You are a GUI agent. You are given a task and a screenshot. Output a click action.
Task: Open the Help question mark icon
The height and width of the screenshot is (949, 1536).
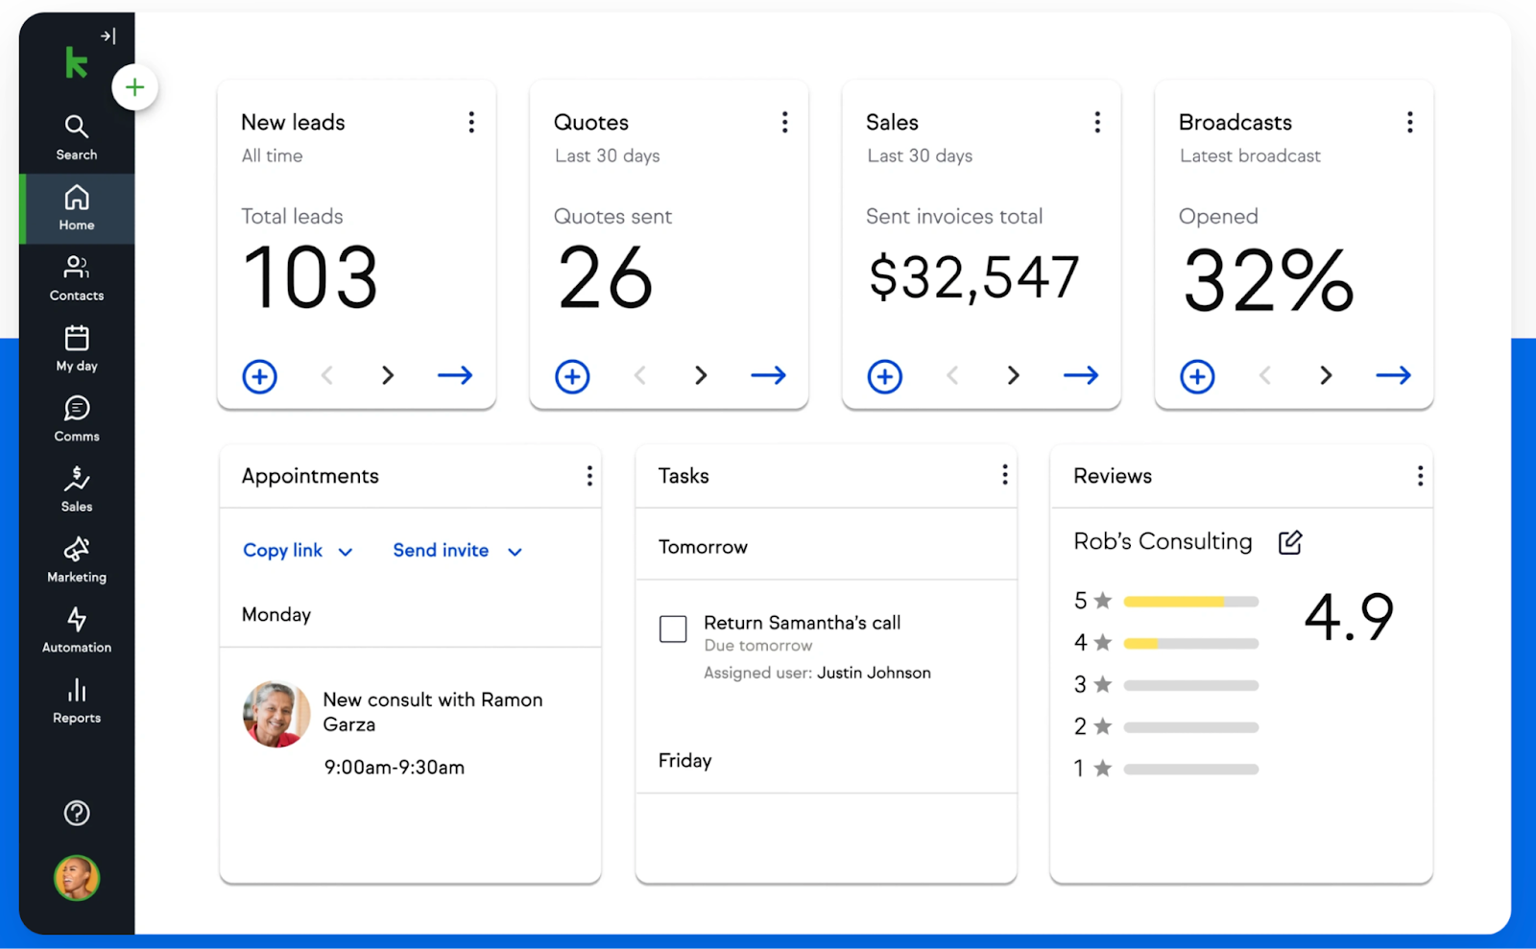point(77,813)
